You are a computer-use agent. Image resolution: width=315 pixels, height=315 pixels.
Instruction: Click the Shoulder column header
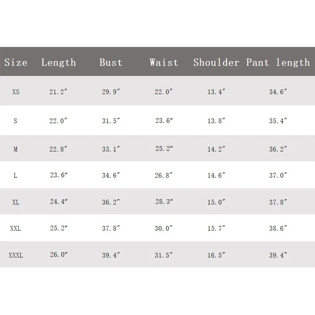[216, 62]
